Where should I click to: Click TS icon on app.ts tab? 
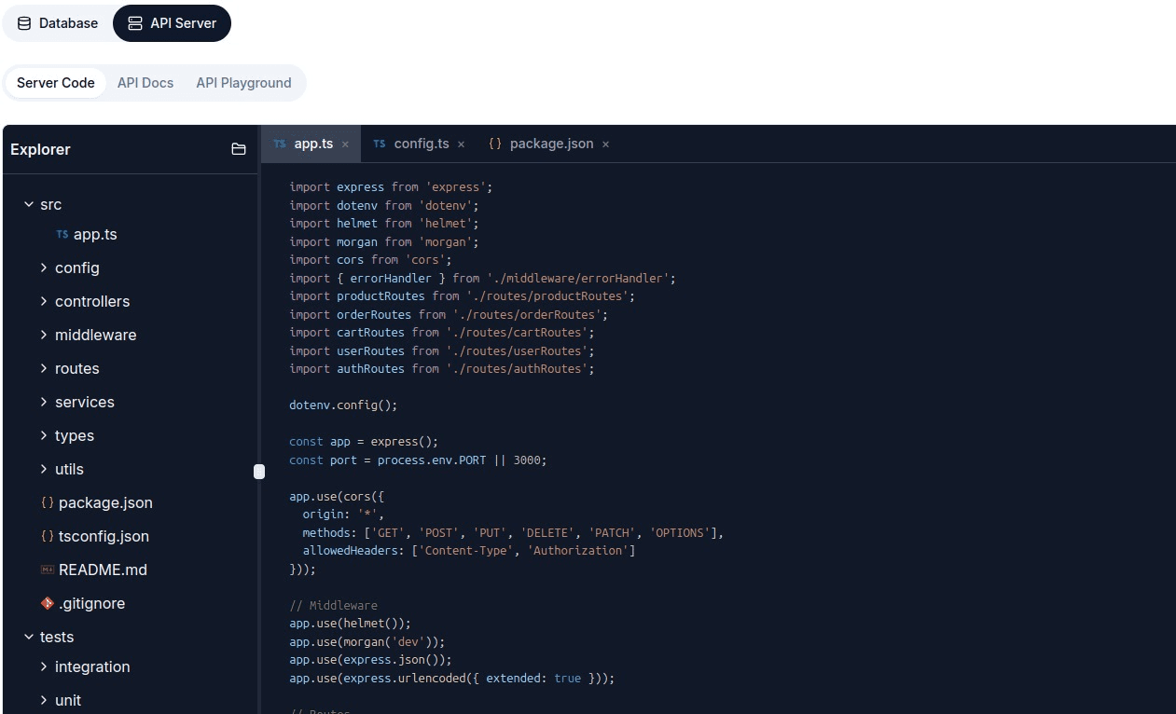tap(280, 144)
